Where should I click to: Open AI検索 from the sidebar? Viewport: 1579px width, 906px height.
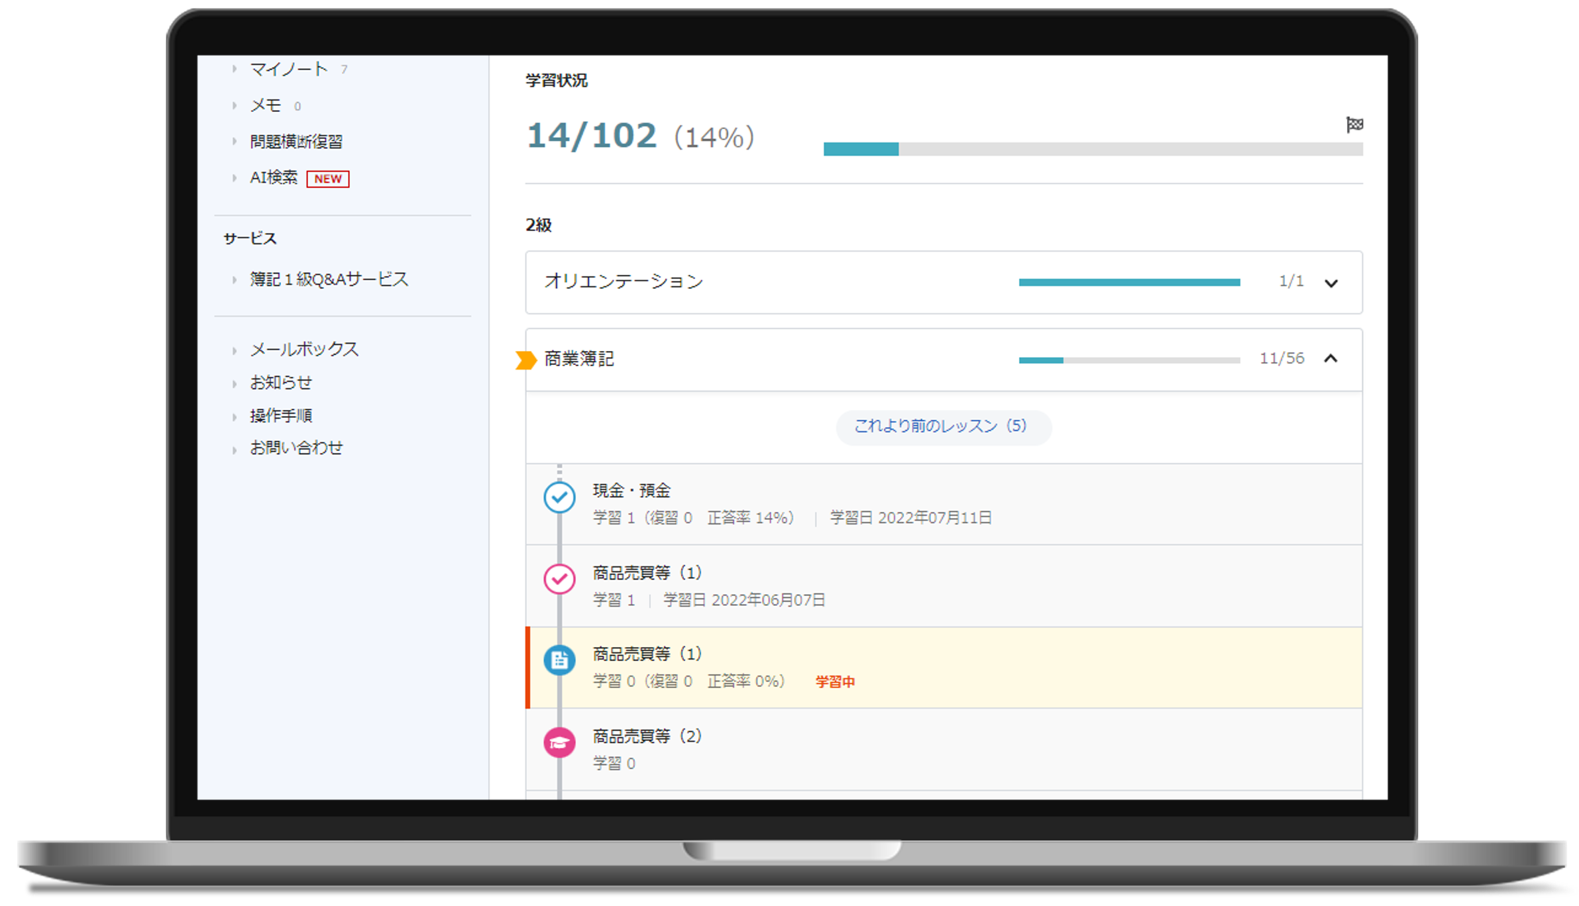pos(273,177)
